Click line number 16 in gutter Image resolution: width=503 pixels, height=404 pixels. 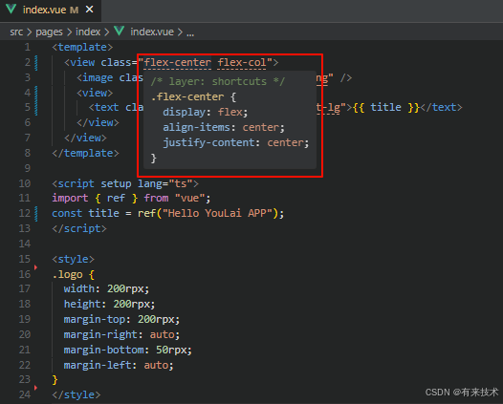[24, 274]
